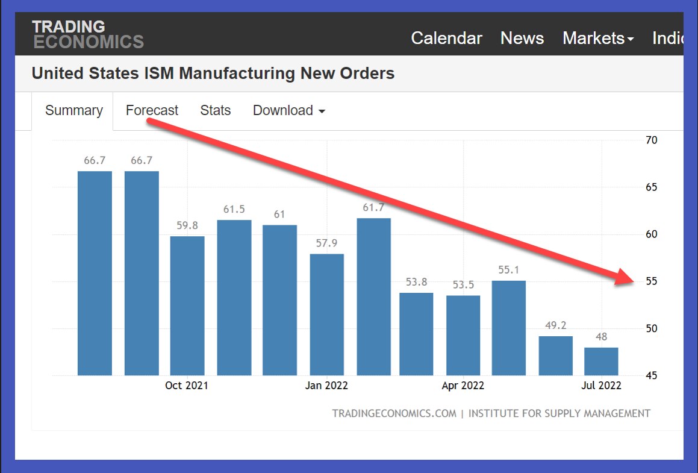
Task: Select the 59.8 bar in the chart
Action: tap(187, 305)
